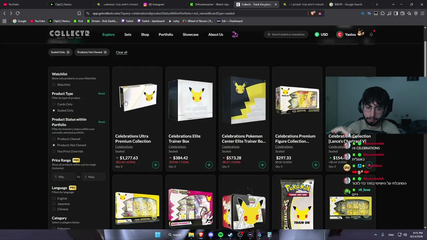Open the Brave VPN shield icon
This screenshot has height=240, width=427.
(416, 13)
